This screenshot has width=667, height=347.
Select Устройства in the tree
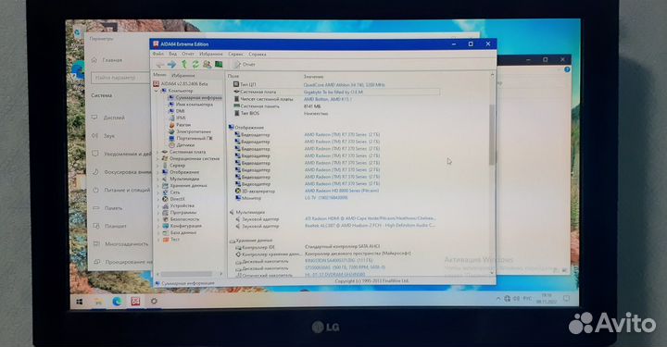(182, 205)
